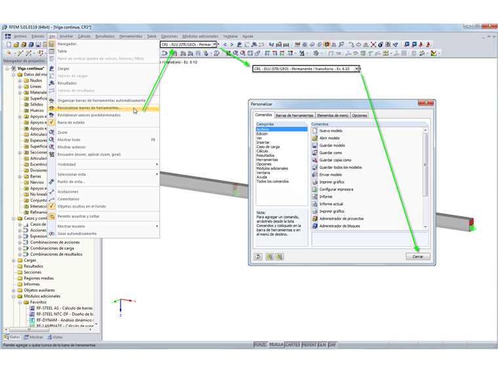Click the Administrador de proyectos icon

tap(315, 219)
